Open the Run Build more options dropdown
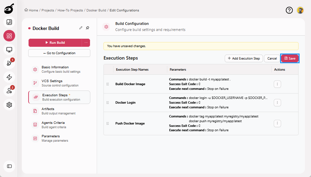The image size is (311, 177). [86, 42]
